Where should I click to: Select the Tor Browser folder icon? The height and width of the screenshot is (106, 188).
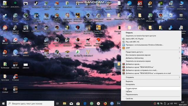(x=5, y=65)
